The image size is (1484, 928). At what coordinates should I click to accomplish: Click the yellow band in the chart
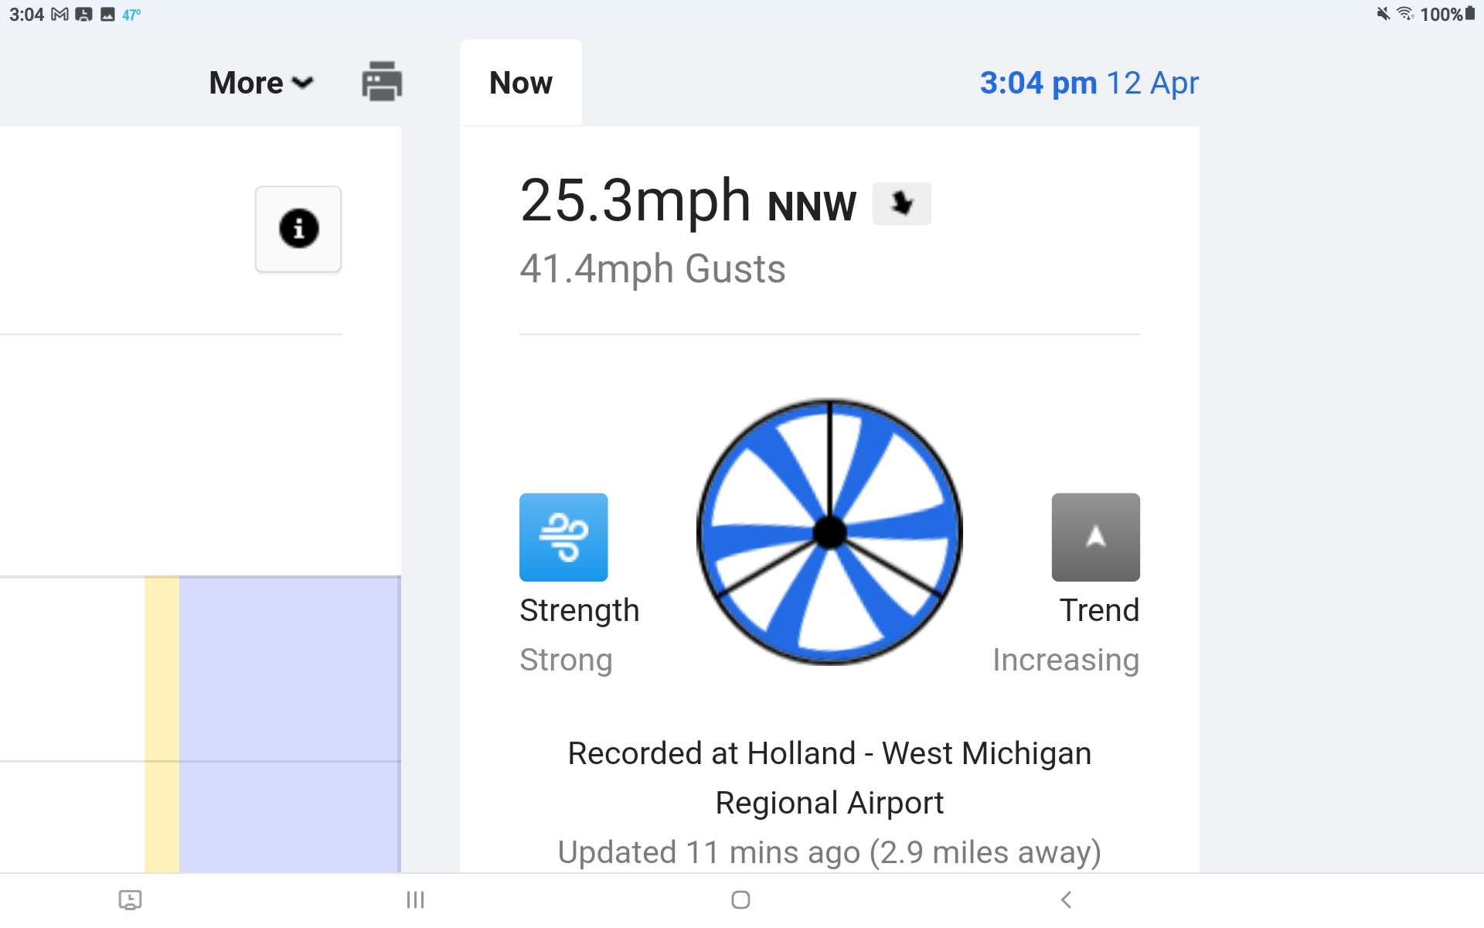162,724
